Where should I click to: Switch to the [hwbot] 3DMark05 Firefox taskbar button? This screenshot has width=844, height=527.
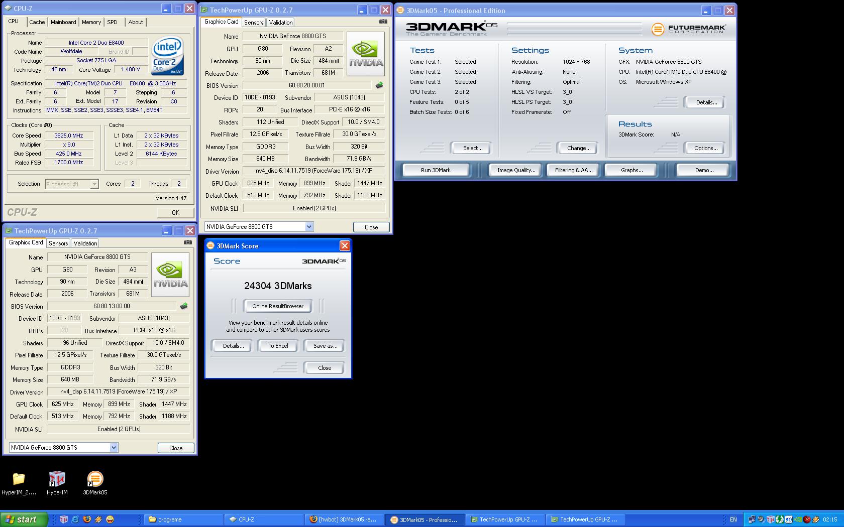(344, 519)
